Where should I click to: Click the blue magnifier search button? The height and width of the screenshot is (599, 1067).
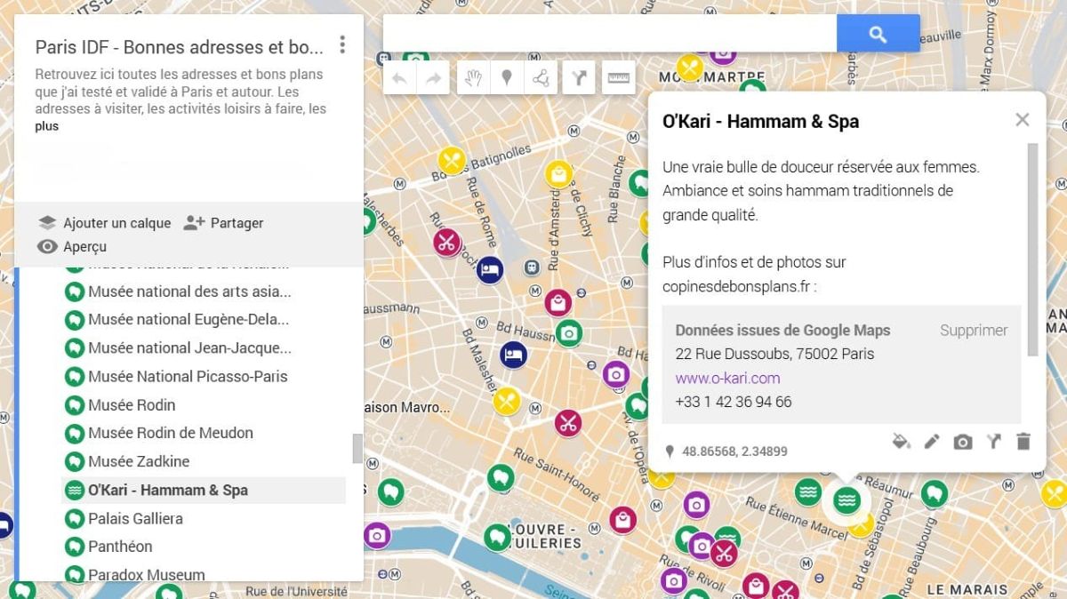878,34
